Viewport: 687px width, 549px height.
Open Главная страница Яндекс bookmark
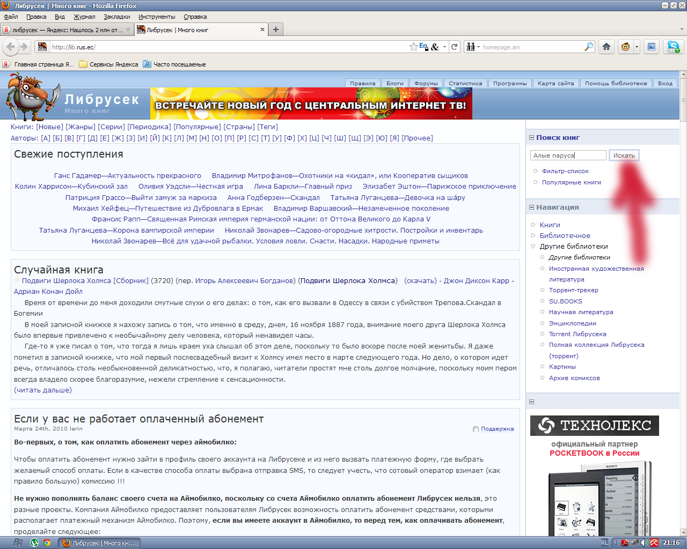39,64
